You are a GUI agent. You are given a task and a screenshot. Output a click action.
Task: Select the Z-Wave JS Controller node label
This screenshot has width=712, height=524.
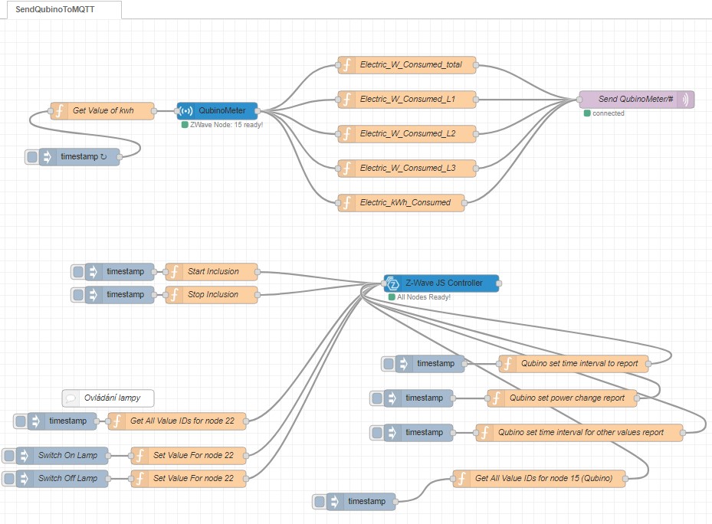pyautogui.click(x=444, y=283)
